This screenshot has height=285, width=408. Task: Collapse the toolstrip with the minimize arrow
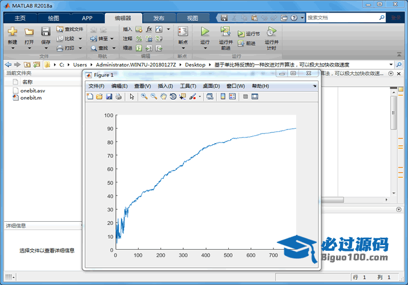(x=399, y=54)
